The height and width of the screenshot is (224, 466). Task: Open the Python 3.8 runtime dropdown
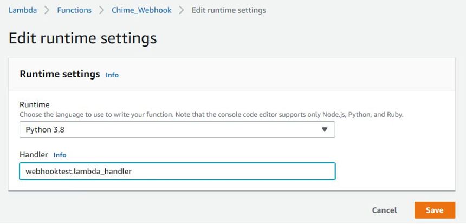coord(177,130)
